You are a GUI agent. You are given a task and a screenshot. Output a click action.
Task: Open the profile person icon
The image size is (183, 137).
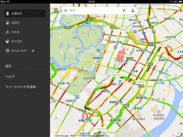coord(133,11)
